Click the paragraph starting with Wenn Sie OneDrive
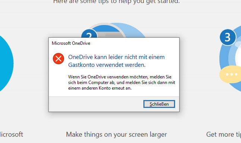This screenshot has width=241, height=143. coord(121,83)
